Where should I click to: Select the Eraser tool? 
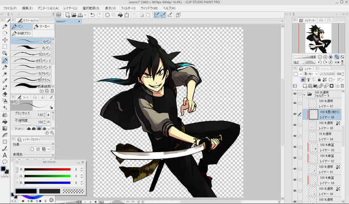pos(5,94)
